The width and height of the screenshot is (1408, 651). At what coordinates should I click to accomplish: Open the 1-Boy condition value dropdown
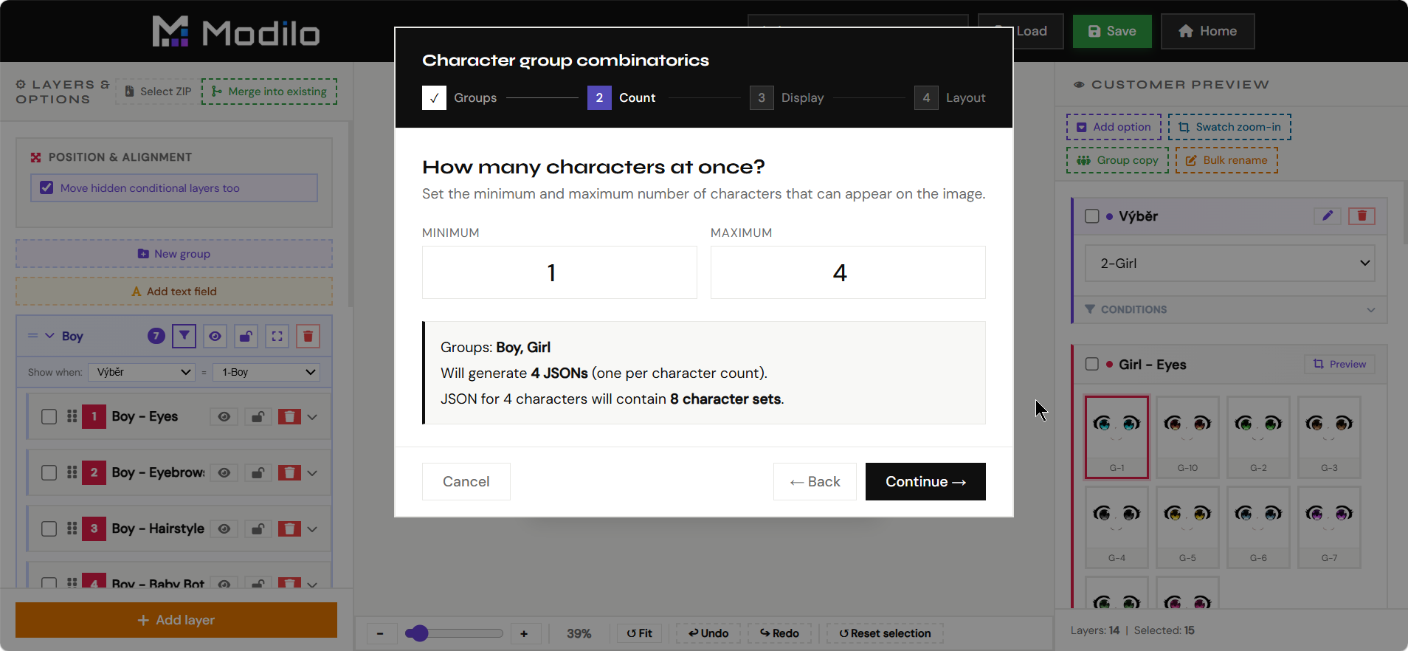(x=266, y=372)
